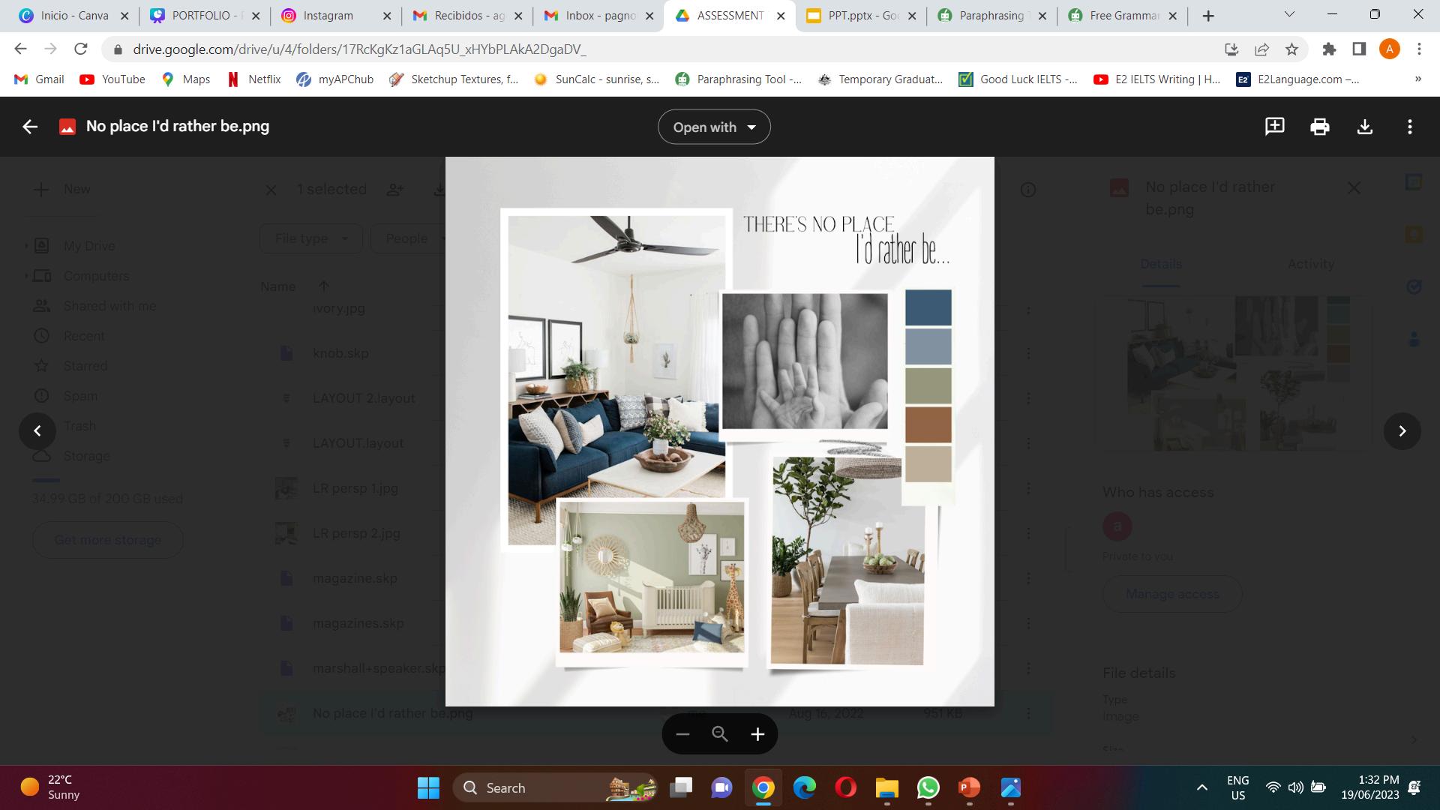The image size is (1440, 810).
Task: Open the preview's more actions menu
Action: [x=1409, y=127]
